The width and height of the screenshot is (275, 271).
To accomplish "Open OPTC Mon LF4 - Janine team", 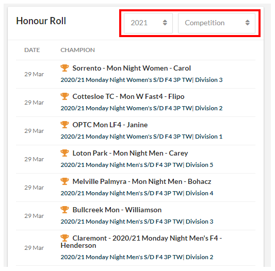I will coord(110,125).
